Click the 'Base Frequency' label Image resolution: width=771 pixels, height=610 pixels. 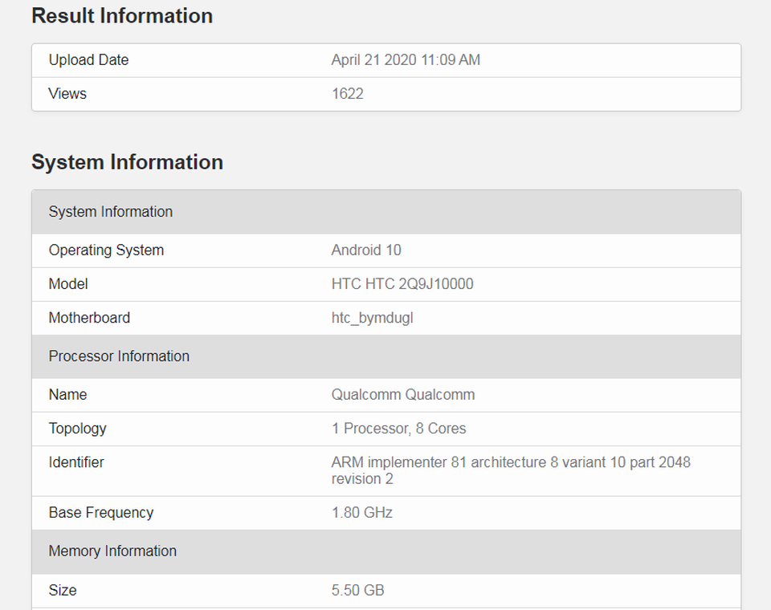[101, 513]
